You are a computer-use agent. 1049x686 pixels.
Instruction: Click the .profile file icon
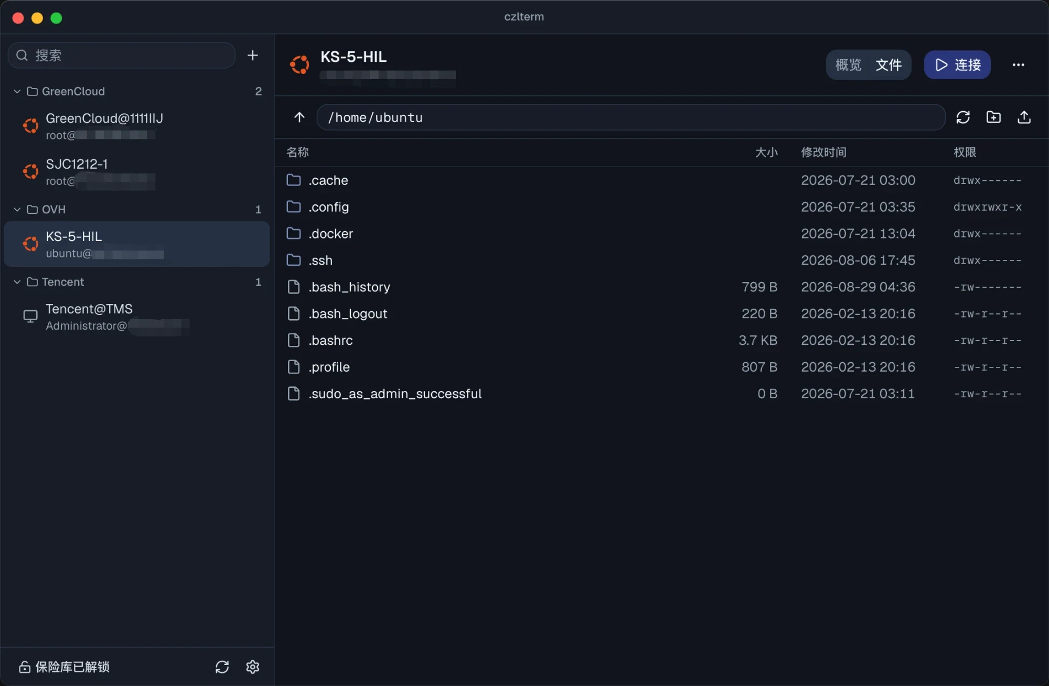point(294,367)
